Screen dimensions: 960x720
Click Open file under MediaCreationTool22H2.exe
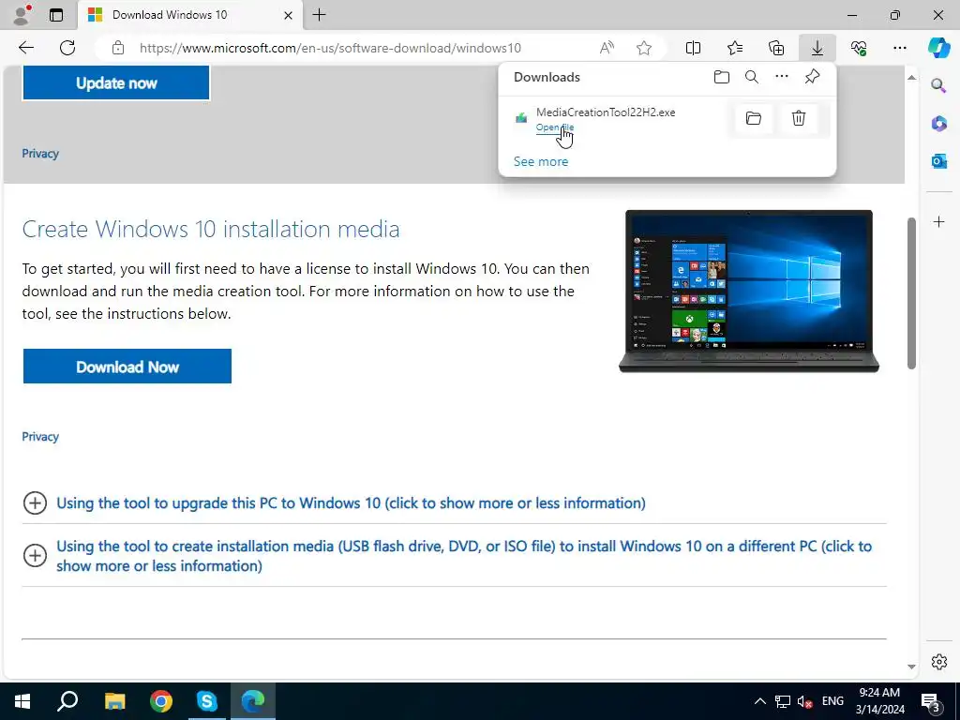pos(555,127)
